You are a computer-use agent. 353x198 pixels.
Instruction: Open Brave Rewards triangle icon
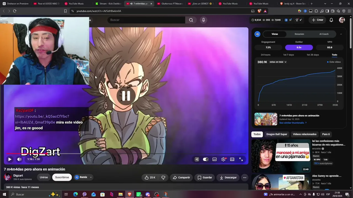pyautogui.click(x=265, y=11)
